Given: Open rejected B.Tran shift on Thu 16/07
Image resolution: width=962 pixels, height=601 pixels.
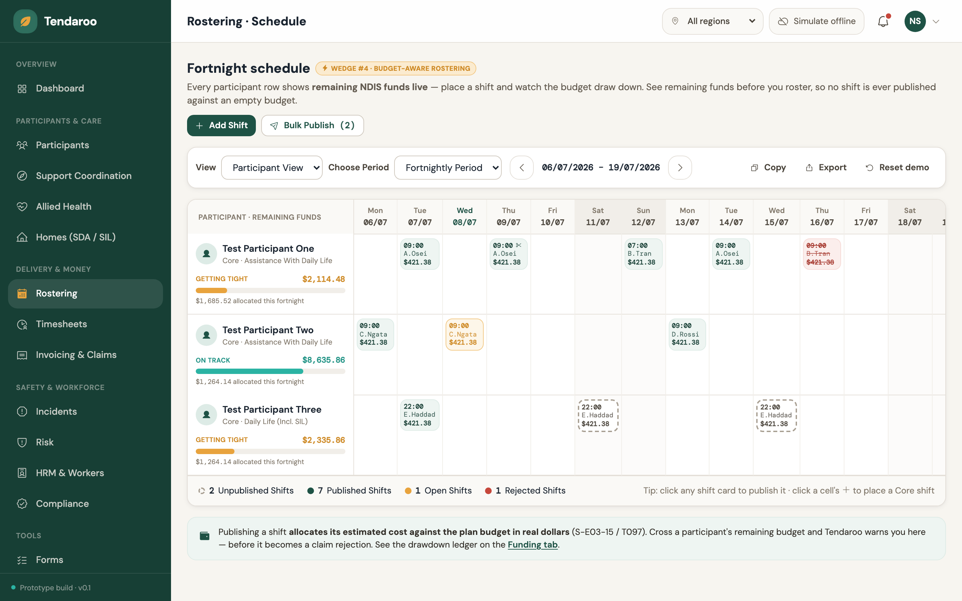Looking at the screenshot, I should [x=822, y=254].
